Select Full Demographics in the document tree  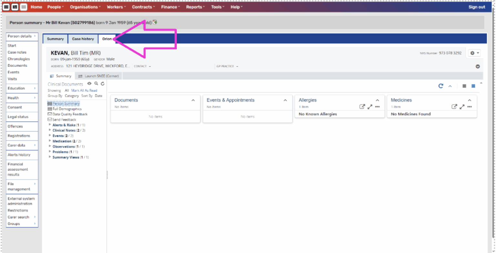pos(67,109)
